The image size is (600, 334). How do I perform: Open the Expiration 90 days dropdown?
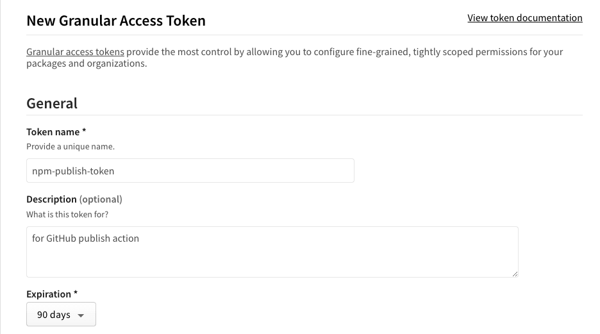click(62, 315)
